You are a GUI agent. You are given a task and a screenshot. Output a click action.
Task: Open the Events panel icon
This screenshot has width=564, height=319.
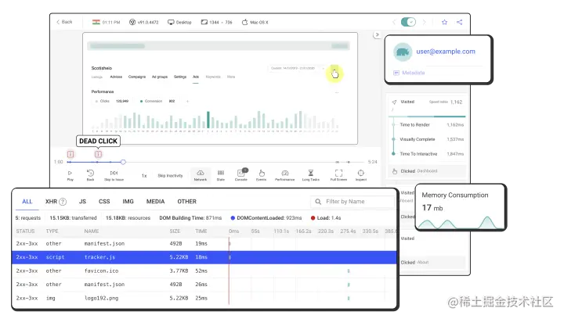click(261, 175)
